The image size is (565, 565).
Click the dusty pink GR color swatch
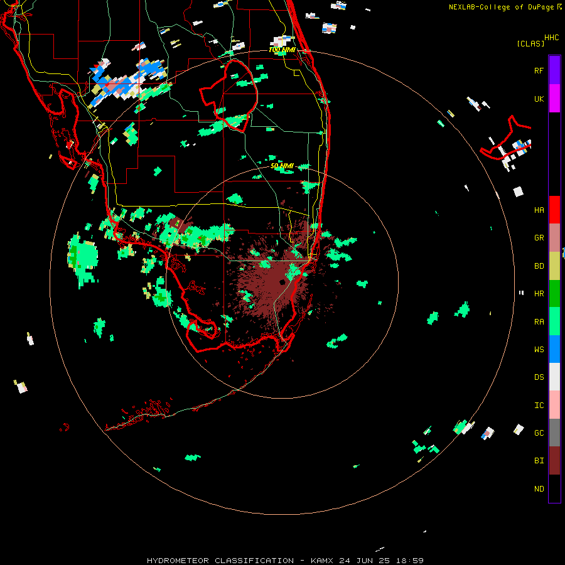[x=554, y=237]
